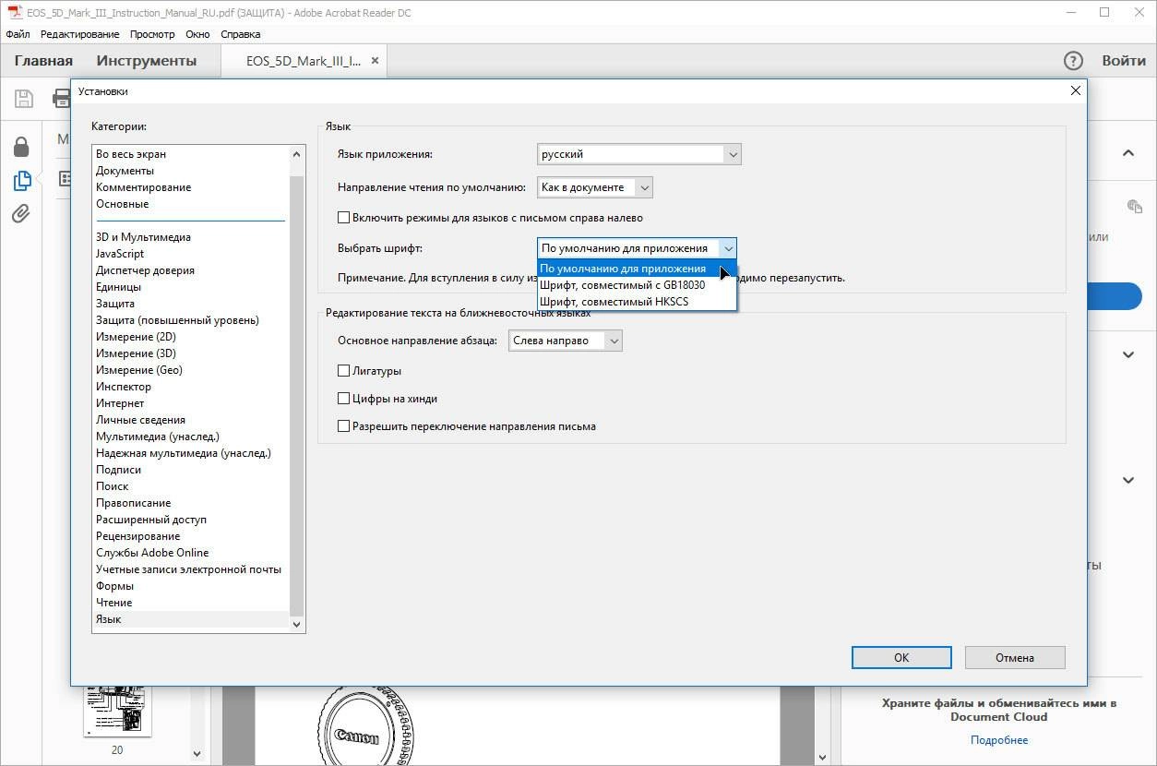
Task: Close the Установки dialog with X
Action: pyautogui.click(x=1075, y=90)
